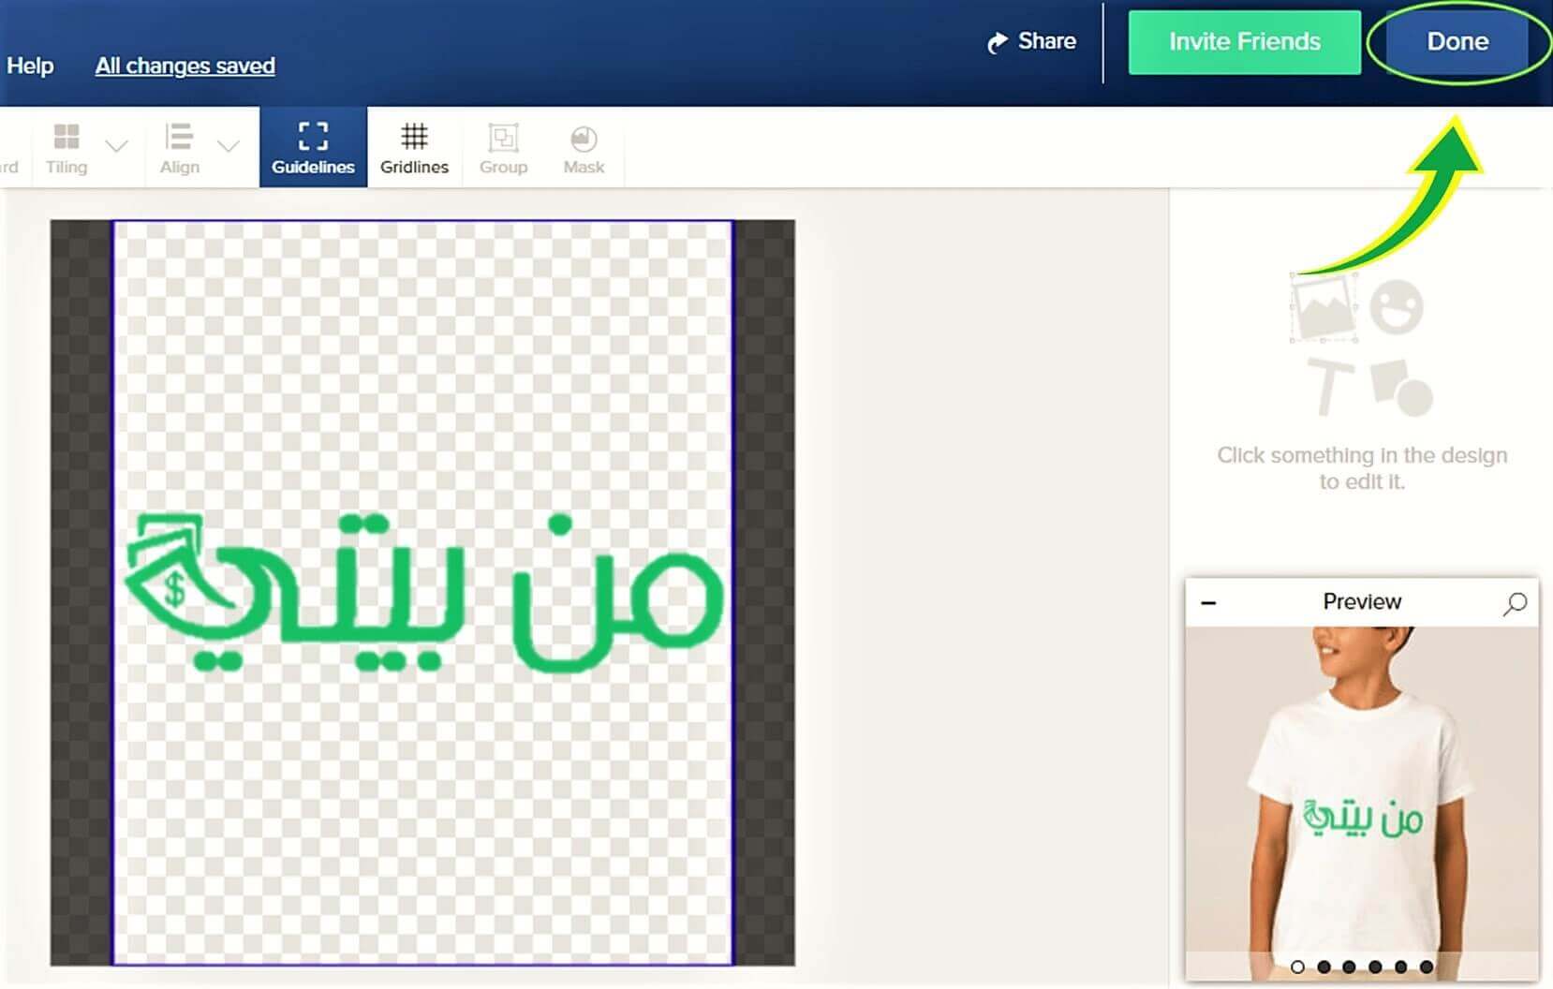1553x989 pixels.
Task: Select the fourth preview image dot
Action: coord(1375,967)
